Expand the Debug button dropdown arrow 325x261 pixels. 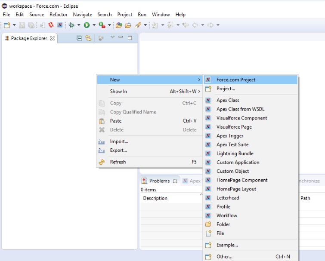click(79, 25)
